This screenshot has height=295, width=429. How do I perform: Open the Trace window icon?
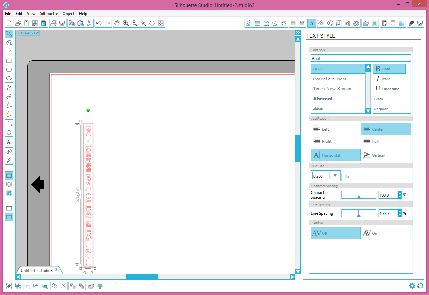366,23
